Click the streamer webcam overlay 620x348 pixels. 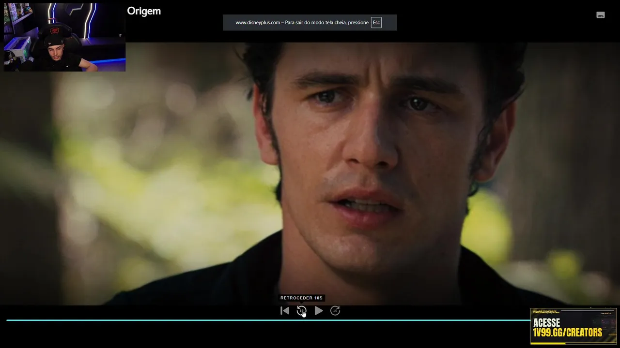[x=64, y=37]
